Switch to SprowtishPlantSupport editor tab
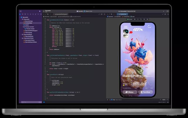 [x=61, y=14]
